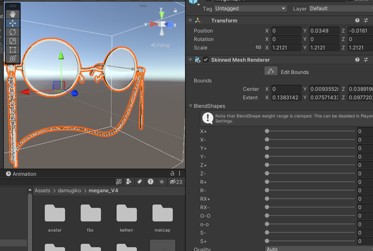
Task: Open the Tag dropdown set to Untagged
Action: (x=250, y=8)
